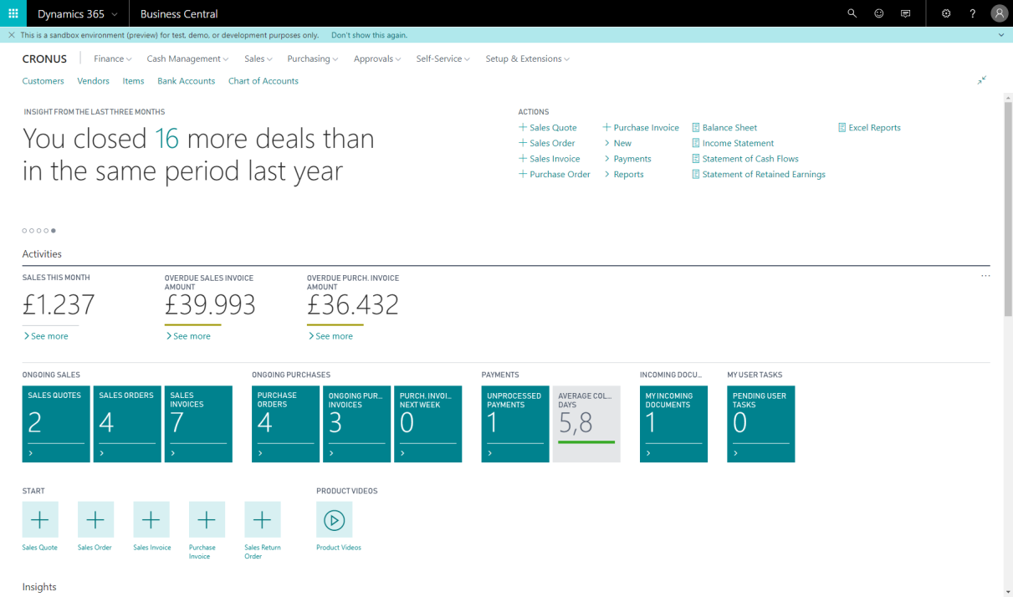The width and height of the screenshot is (1013, 597).
Task: Open the Sales Invoices cue tile
Action: tap(198, 424)
